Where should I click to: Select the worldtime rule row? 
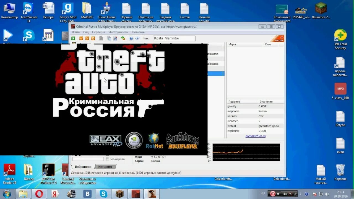(255, 131)
